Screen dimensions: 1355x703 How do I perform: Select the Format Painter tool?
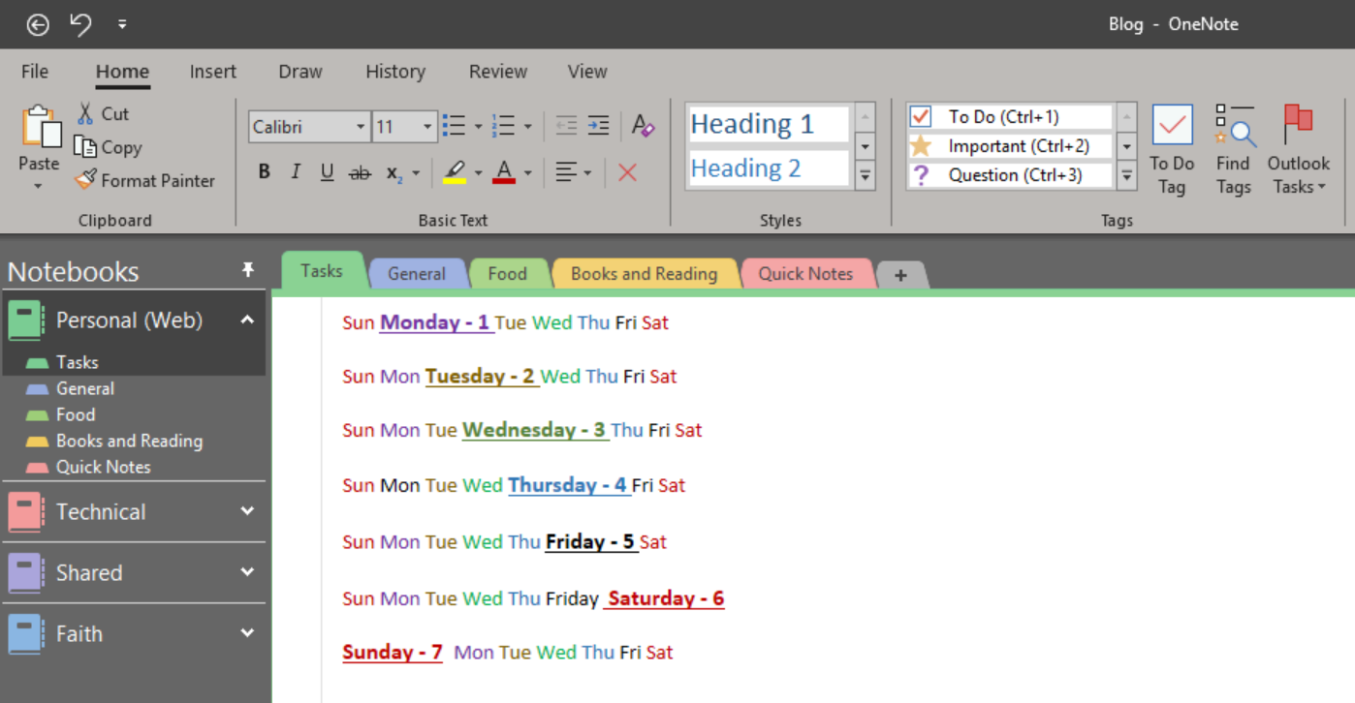pos(144,181)
